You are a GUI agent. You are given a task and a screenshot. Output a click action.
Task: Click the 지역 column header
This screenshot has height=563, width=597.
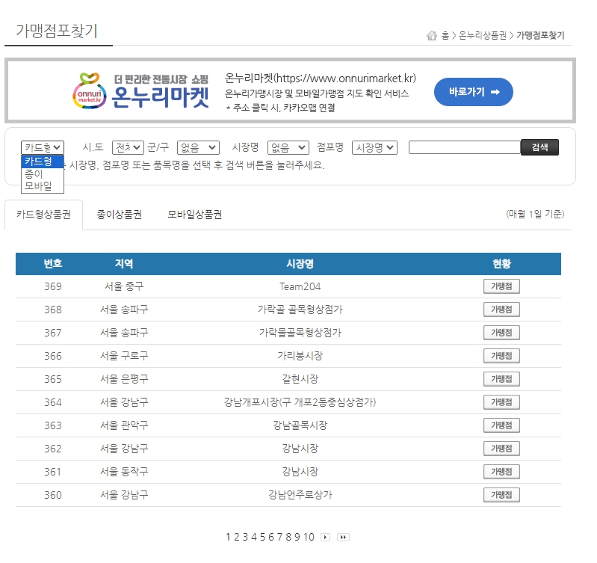pyautogui.click(x=124, y=264)
